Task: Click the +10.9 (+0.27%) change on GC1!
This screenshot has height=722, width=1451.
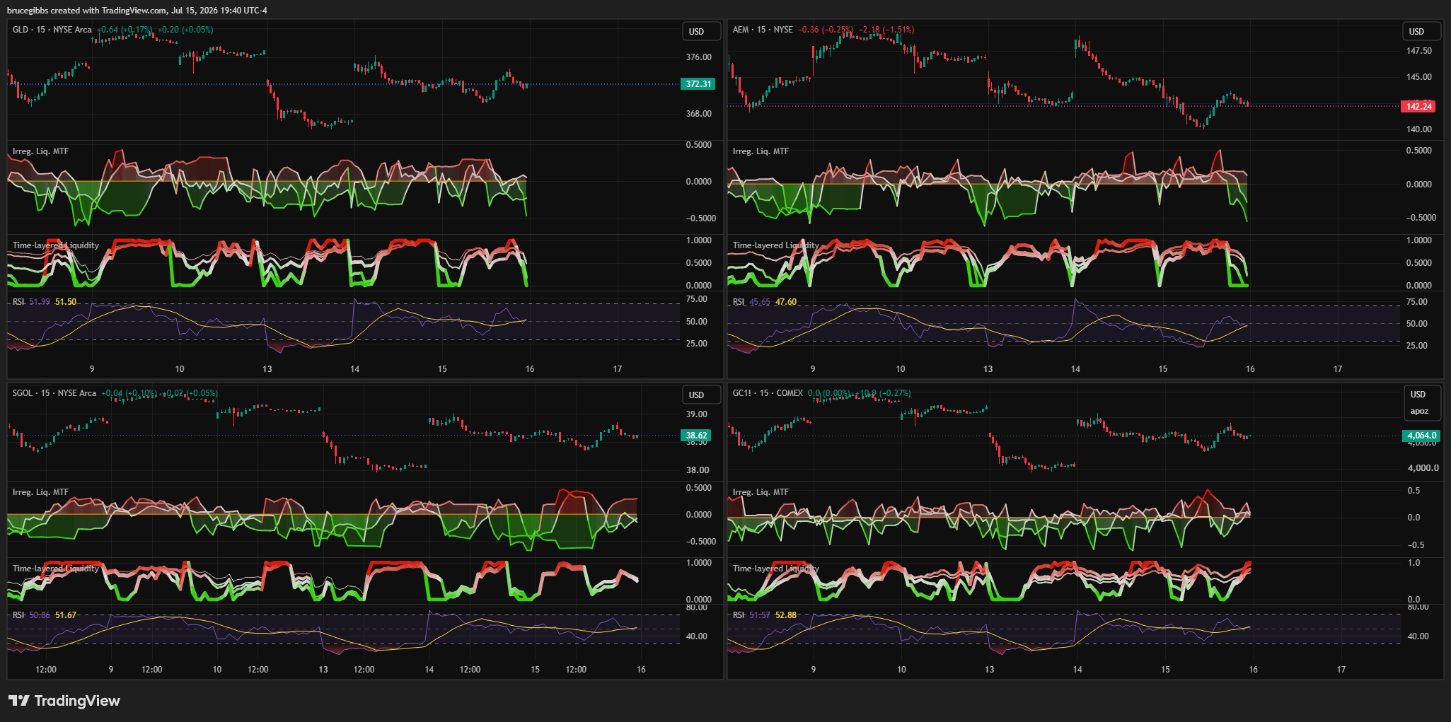Action: [x=883, y=393]
